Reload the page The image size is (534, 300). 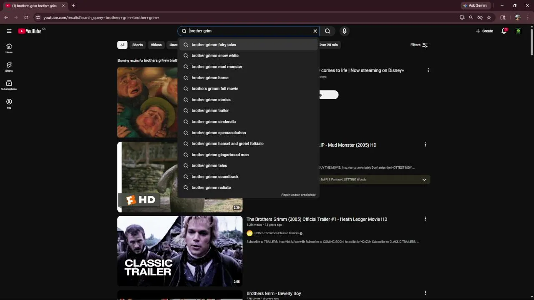click(26, 17)
